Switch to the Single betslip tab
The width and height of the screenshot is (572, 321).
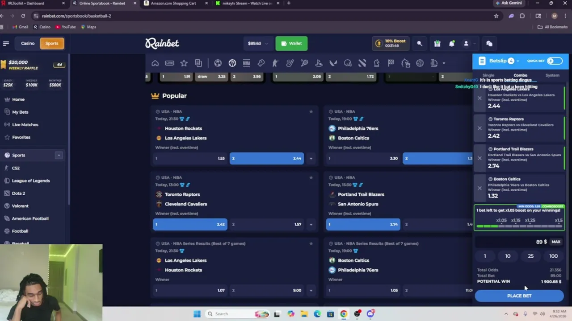pos(488,75)
